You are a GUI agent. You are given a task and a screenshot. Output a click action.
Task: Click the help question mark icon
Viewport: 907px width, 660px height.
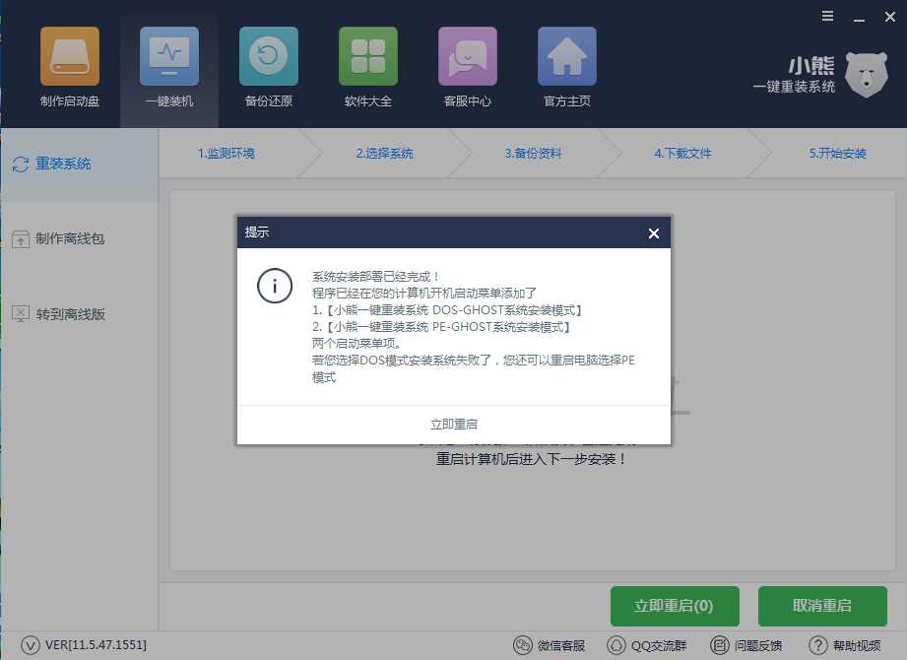818,645
